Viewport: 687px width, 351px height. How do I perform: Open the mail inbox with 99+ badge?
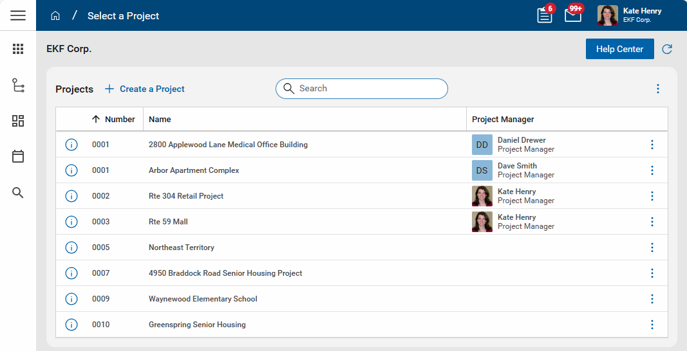(x=572, y=15)
